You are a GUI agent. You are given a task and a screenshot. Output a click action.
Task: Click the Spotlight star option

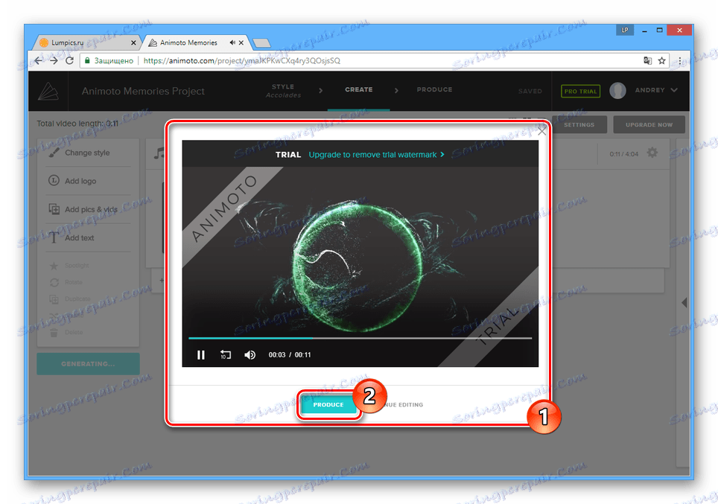69,266
